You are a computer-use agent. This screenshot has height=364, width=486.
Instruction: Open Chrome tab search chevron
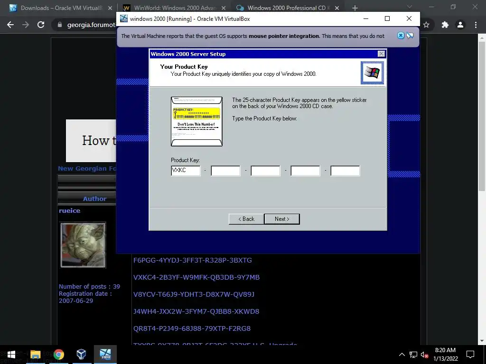pos(410,7)
